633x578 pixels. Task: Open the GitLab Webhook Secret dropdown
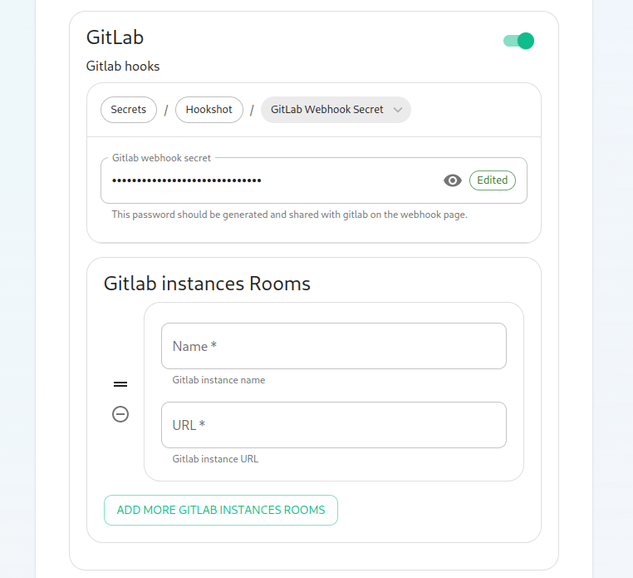coord(336,110)
